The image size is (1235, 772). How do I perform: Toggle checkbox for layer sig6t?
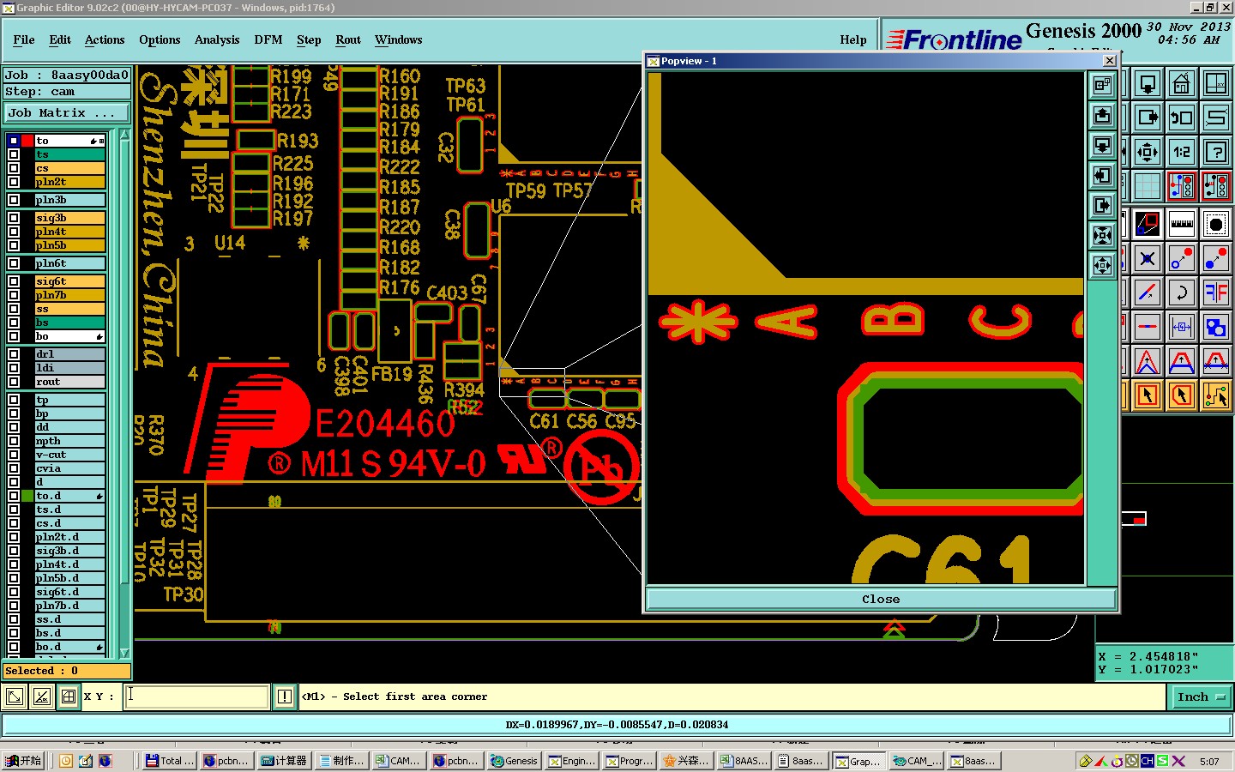pos(14,281)
